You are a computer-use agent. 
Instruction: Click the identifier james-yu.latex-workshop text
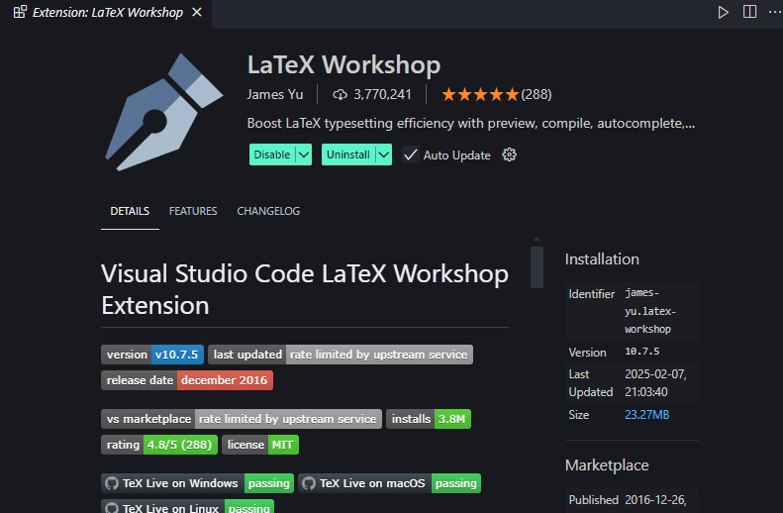(x=650, y=311)
